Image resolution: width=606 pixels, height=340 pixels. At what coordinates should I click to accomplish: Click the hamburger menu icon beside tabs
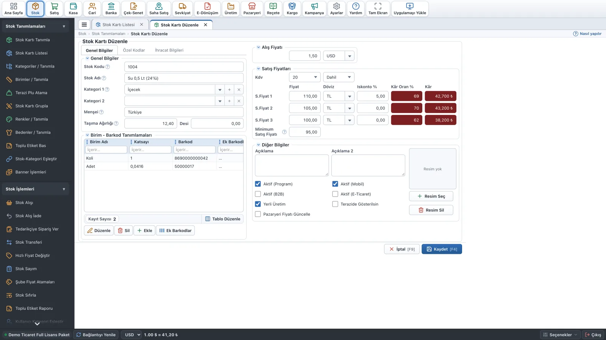tap(84, 25)
